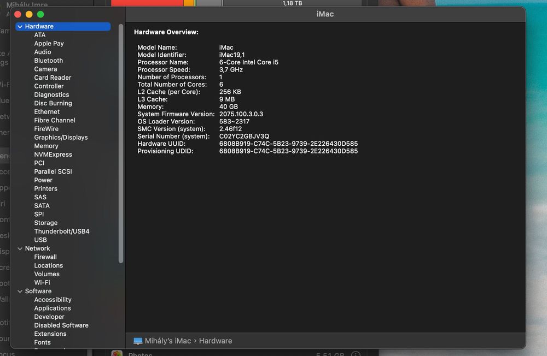Viewport: 547px width, 356px height.
Task: Select Controller in the Hardware list
Action: 49,86
